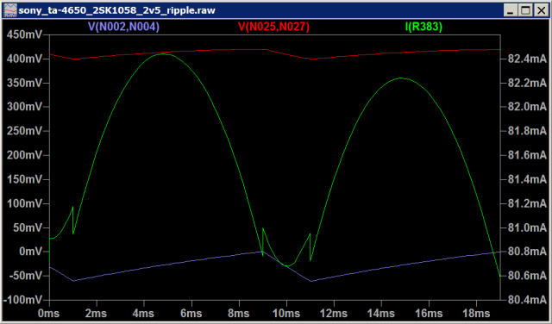The width and height of the screenshot is (552, 324).
Task: Click the 4ms time axis label
Action: pos(144,313)
